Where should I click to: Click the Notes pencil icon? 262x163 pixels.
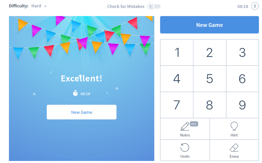coord(185,127)
